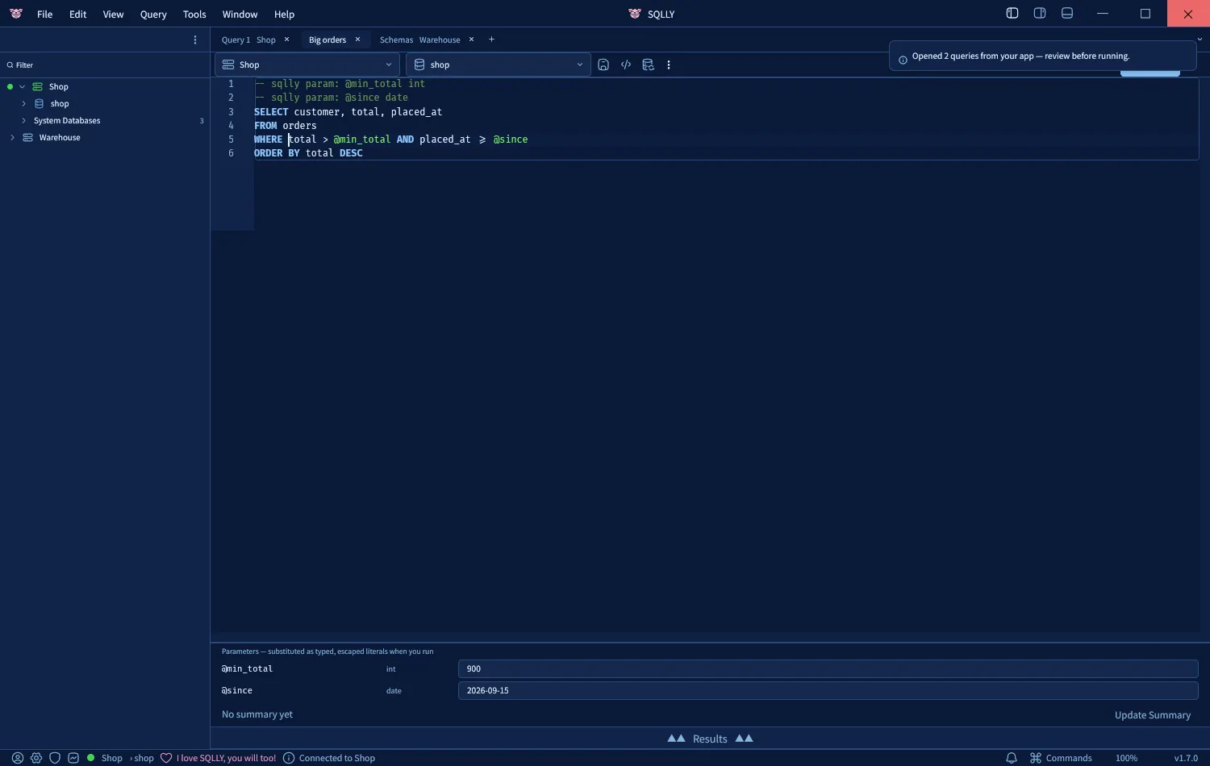Click the v1.7.0 version label
The height and width of the screenshot is (766, 1210).
(x=1186, y=758)
